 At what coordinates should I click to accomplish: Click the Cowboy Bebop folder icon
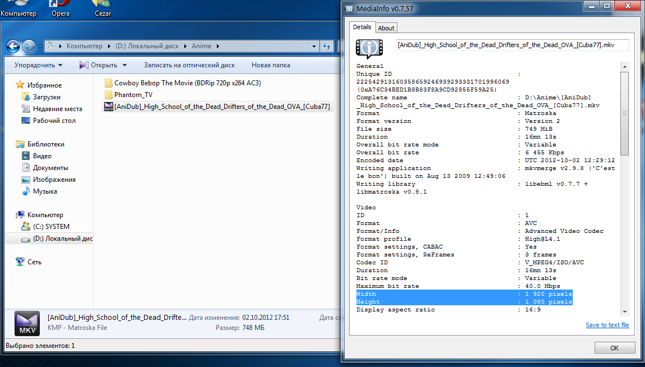click(108, 83)
